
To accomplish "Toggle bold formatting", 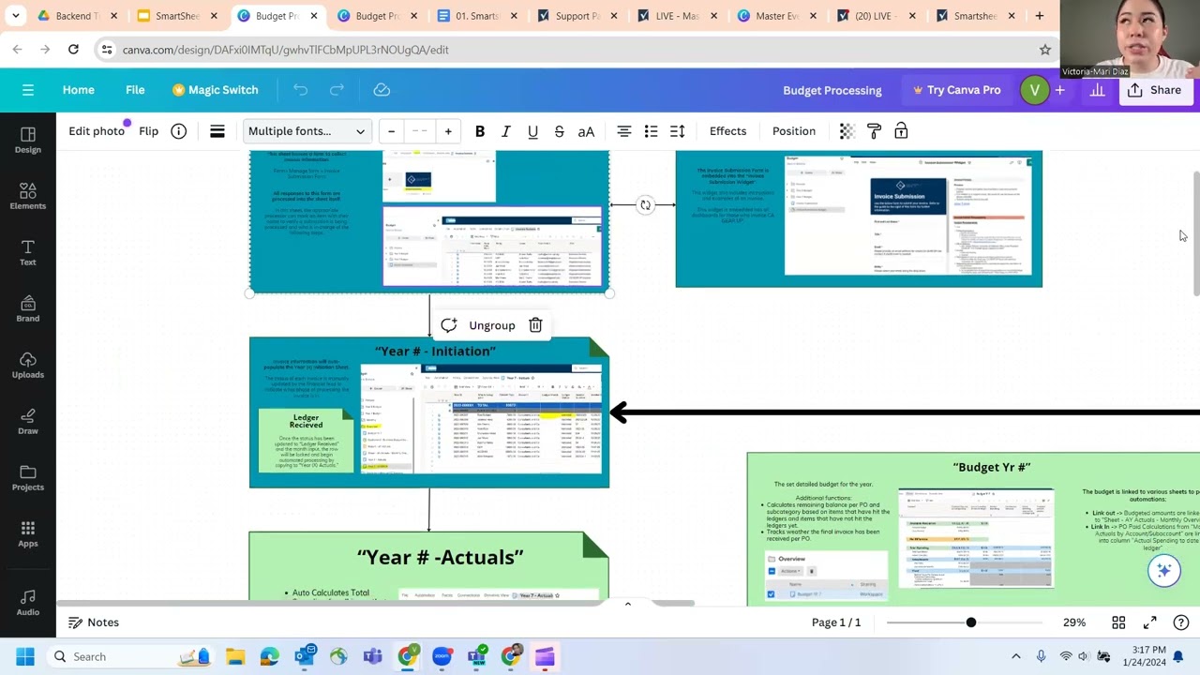I will pyautogui.click(x=479, y=131).
